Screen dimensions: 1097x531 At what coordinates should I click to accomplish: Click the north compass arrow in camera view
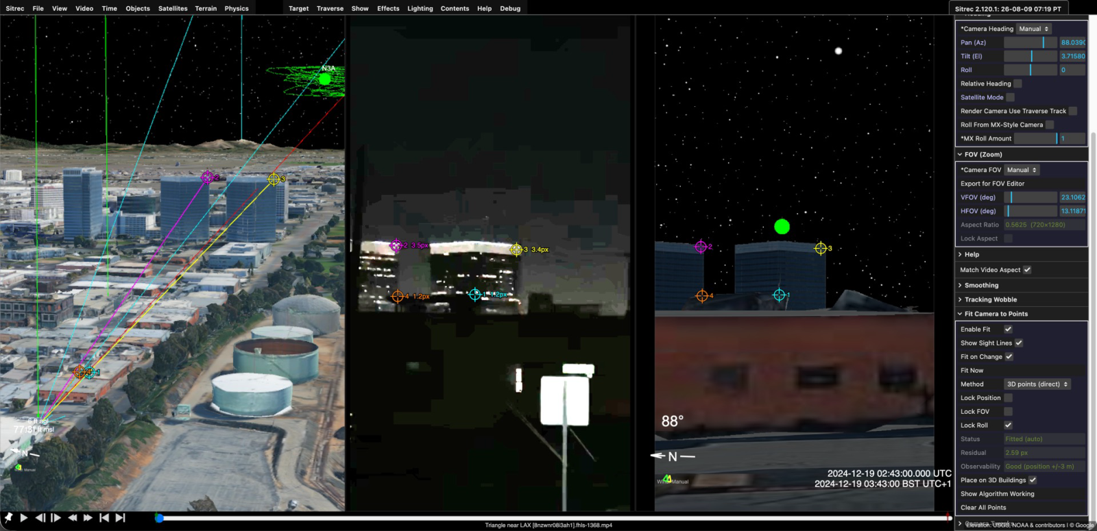[x=673, y=456]
